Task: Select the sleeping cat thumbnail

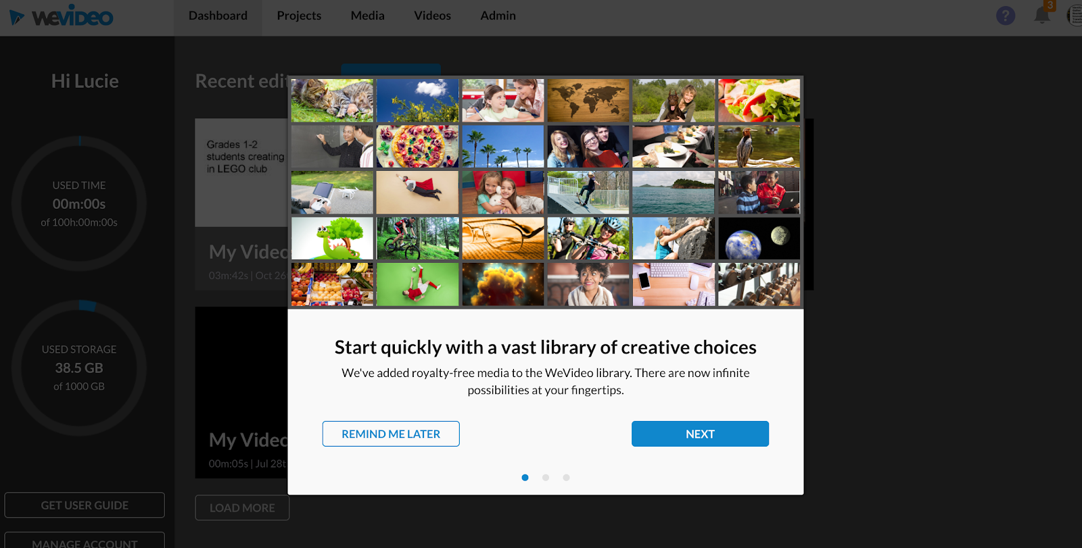Action: (x=332, y=101)
